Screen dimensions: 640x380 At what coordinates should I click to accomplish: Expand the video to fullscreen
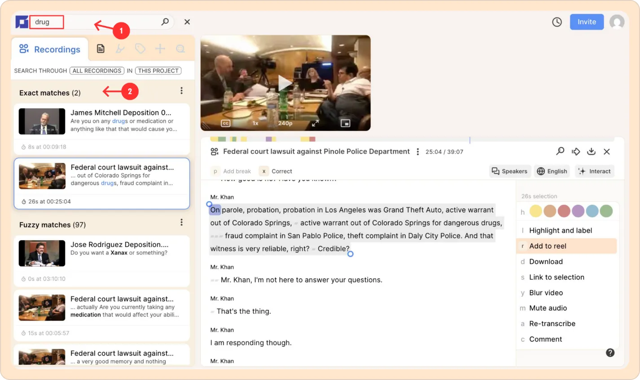click(316, 123)
